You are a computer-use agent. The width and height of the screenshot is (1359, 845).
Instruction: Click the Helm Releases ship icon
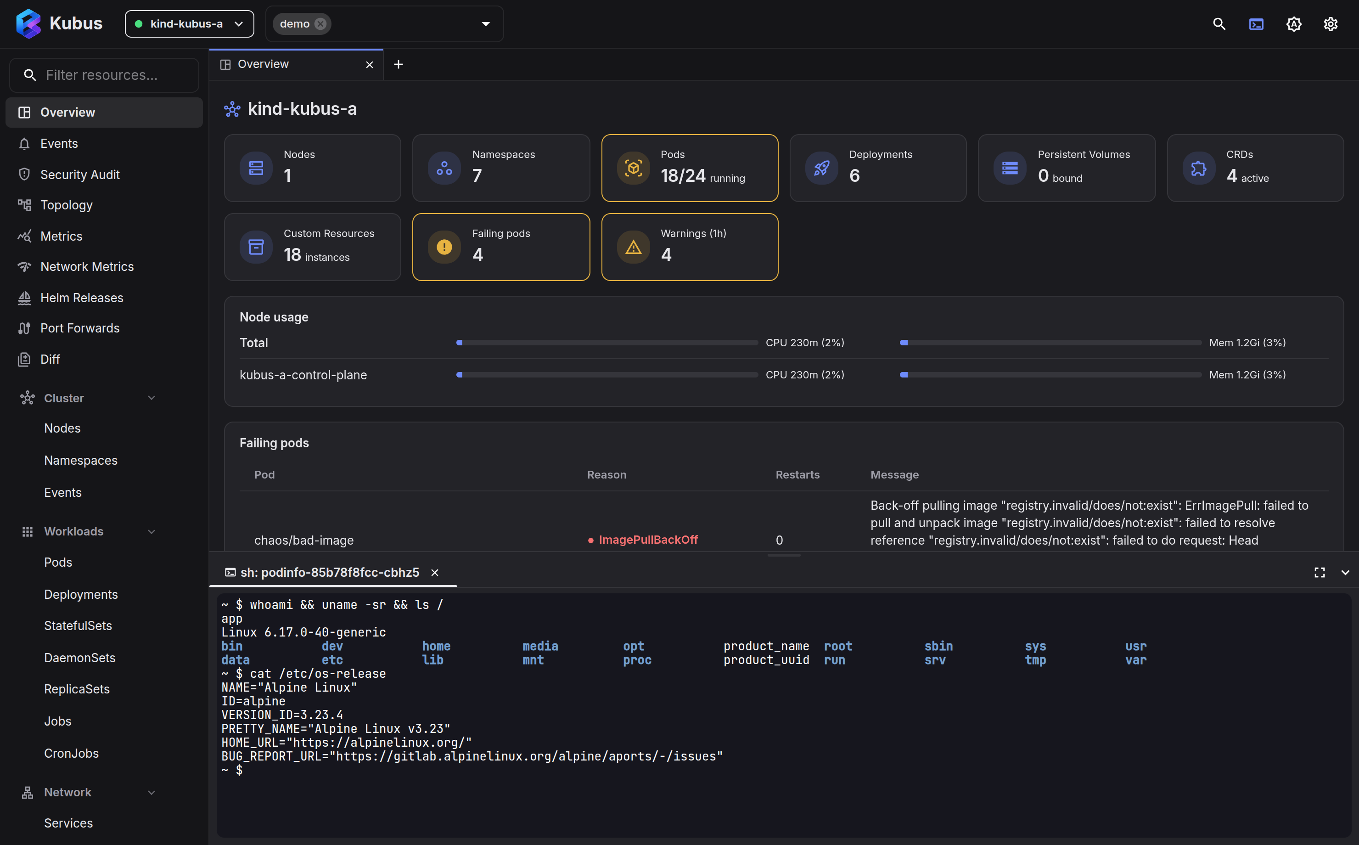coord(24,298)
